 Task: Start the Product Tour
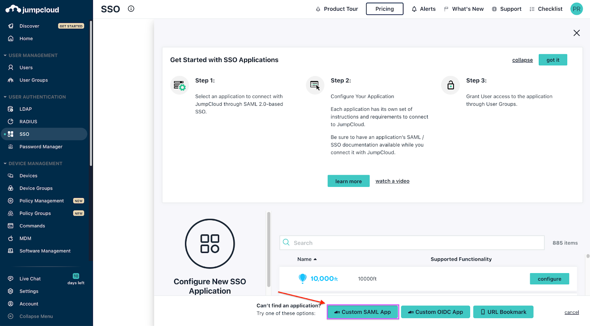pos(337,9)
